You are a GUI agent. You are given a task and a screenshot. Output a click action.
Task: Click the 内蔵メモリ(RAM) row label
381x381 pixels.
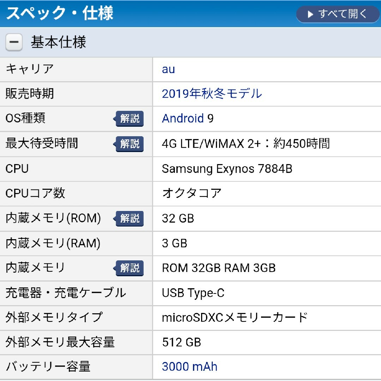(53, 243)
